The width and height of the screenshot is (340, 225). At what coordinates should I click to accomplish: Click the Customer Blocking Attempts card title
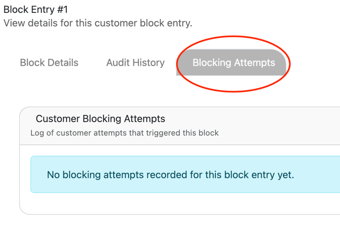coord(100,119)
